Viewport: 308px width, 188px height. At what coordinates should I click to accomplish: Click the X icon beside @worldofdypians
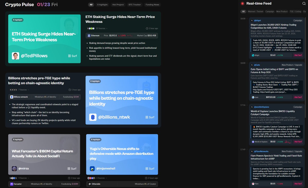click(252, 107)
